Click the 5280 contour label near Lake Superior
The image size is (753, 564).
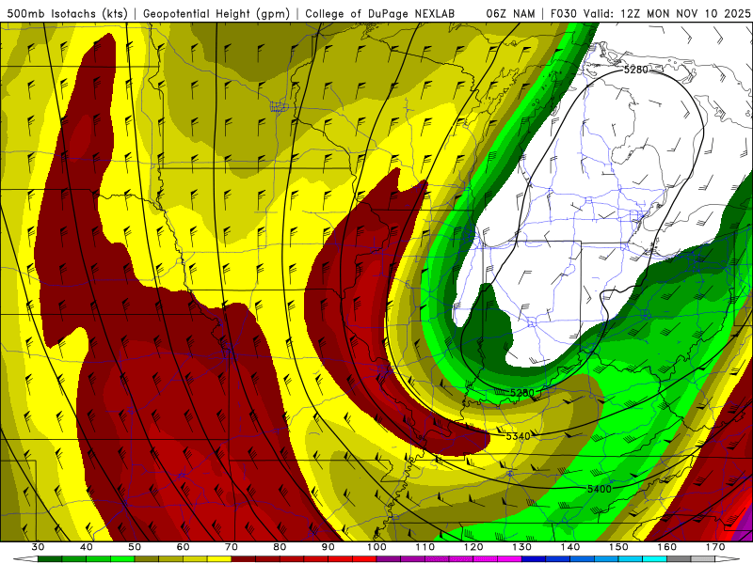635,70
